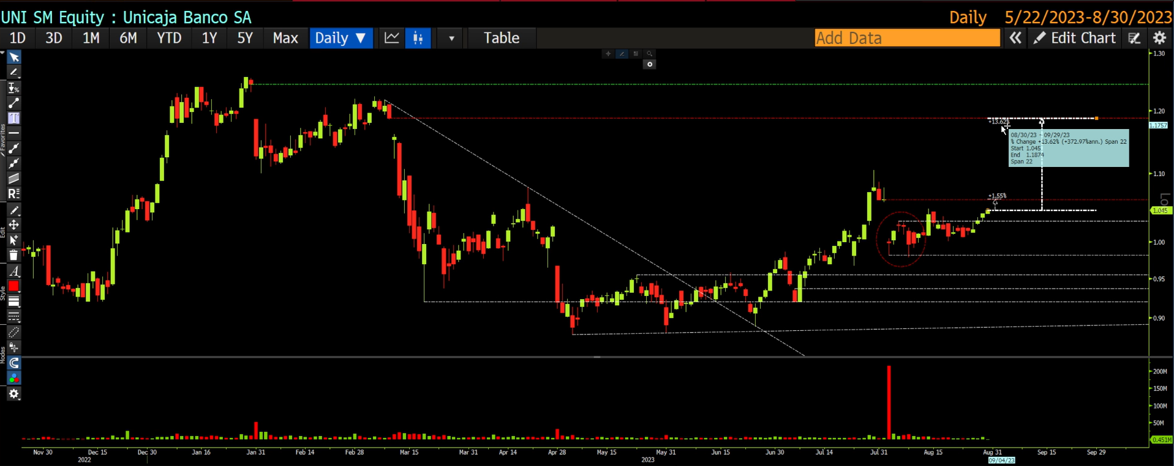Open the annotation toolbar settings gear

[x=13, y=394]
